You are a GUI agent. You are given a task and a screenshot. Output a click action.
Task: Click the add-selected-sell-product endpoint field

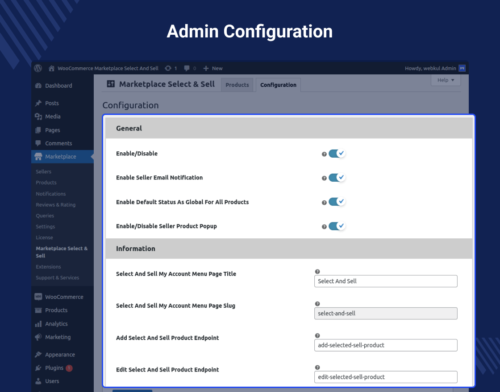coord(386,345)
